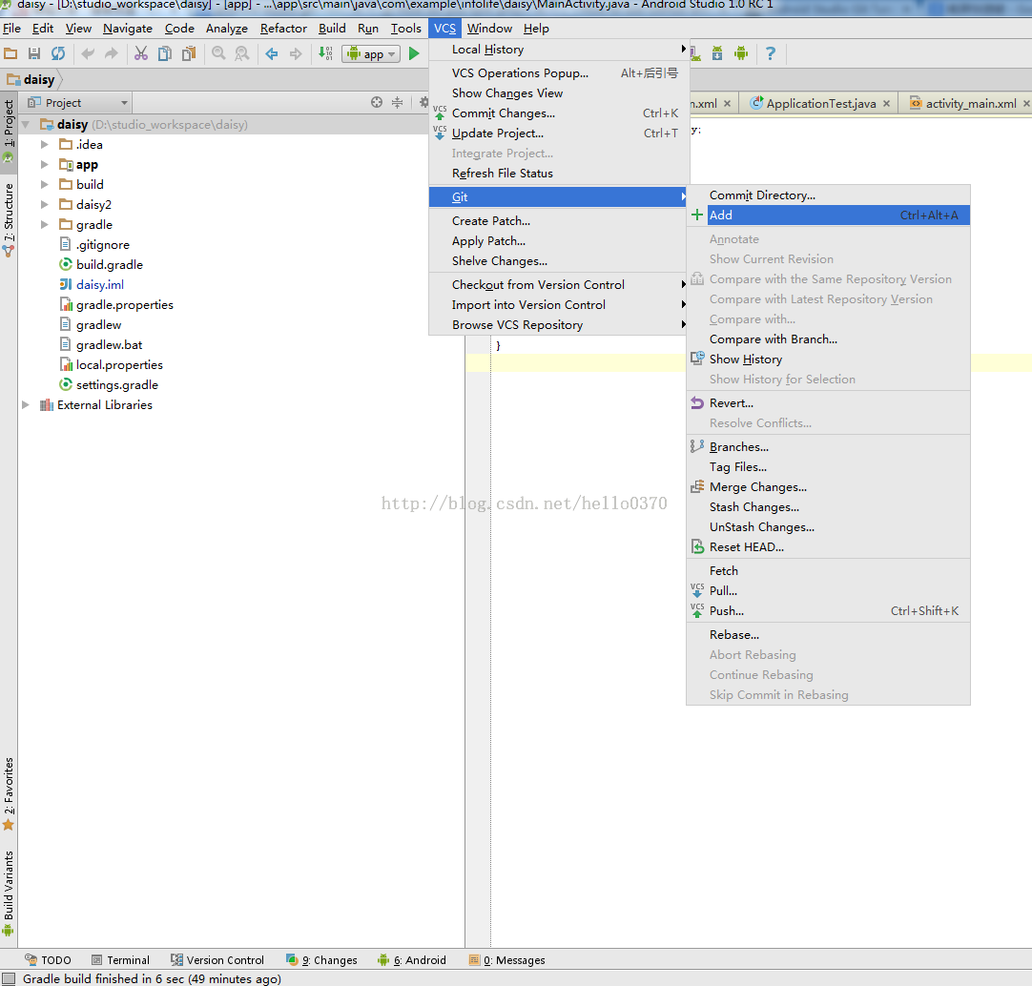
Task: Toggle the Project side panel tab
Action: point(9,131)
